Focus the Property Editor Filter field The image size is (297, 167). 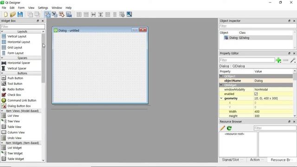pyautogui.click(x=247, y=60)
